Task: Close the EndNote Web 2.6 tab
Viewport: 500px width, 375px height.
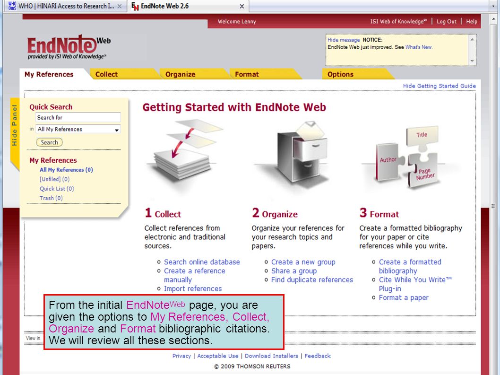Action: [241, 6]
